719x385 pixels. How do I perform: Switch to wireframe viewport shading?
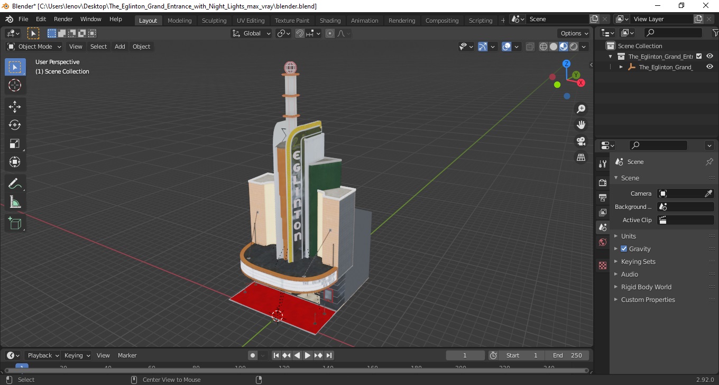click(543, 47)
